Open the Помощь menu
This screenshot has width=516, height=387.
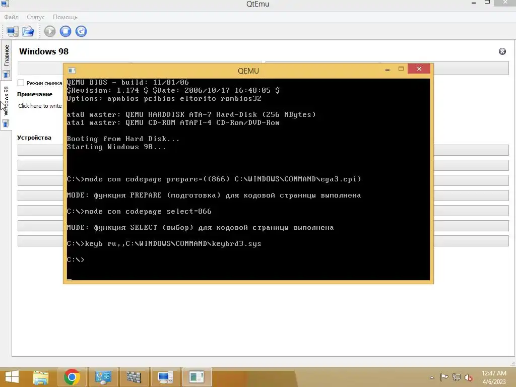tap(65, 17)
